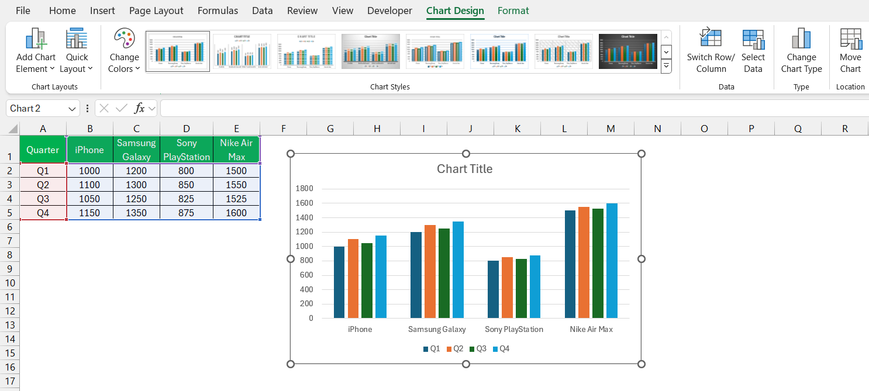Click the chart's top-right corner handle
The image size is (869, 391).
[x=641, y=154]
